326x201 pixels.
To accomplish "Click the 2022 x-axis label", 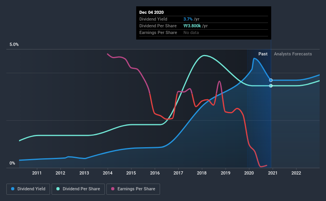I will (296, 173).
